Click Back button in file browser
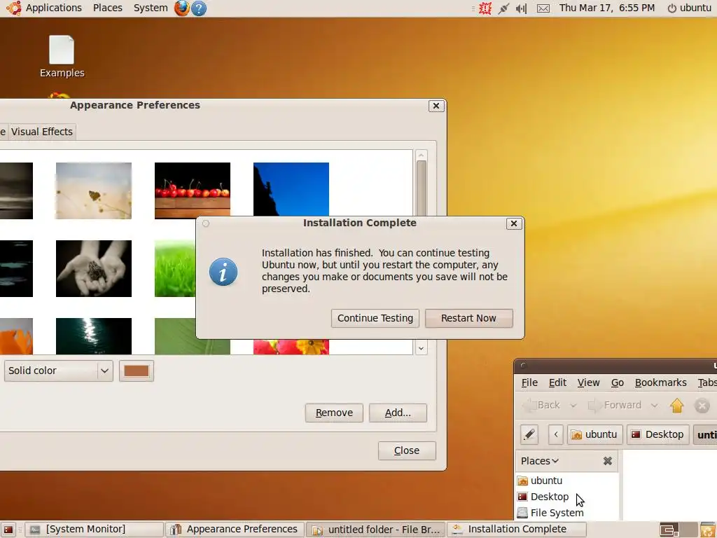 click(x=541, y=406)
